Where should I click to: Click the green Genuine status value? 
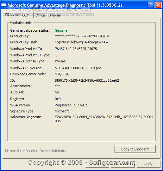[x=61, y=30]
